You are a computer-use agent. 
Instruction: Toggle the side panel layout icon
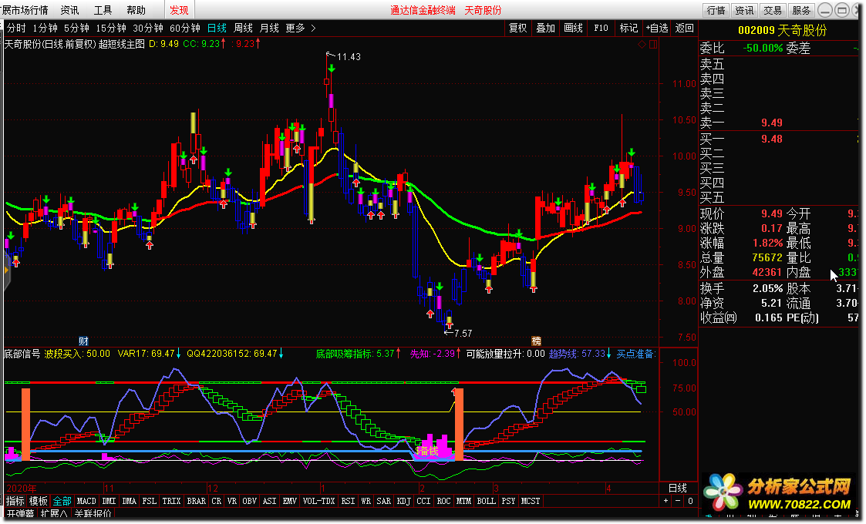pos(653,44)
